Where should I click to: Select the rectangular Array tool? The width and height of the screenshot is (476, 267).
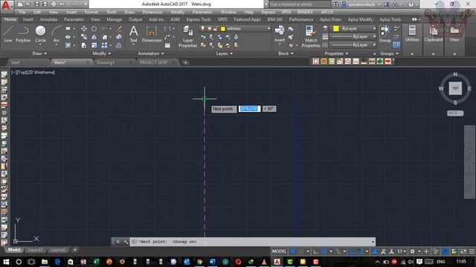pyautogui.click(x=104, y=45)
